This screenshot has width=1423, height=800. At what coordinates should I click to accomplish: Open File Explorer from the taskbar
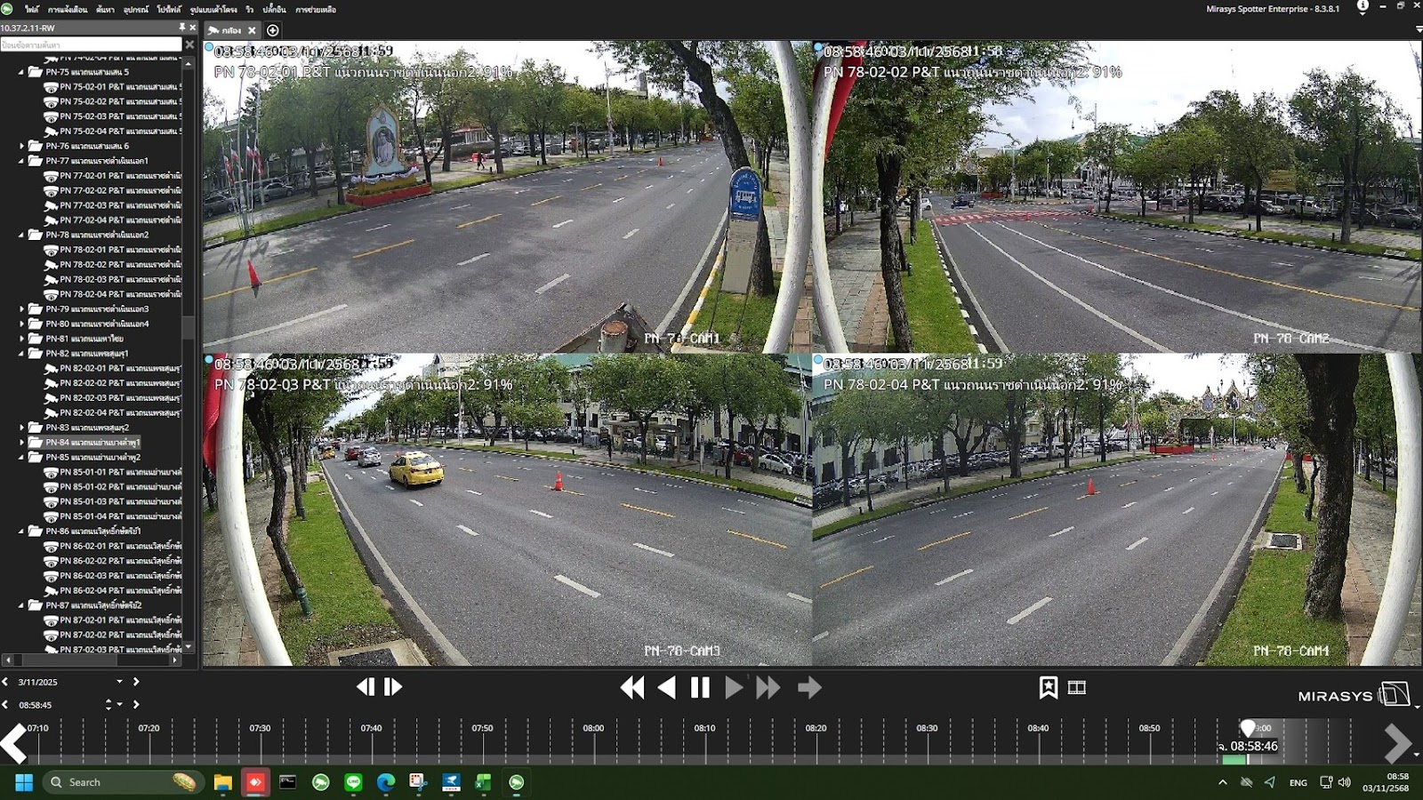[222, 782]
